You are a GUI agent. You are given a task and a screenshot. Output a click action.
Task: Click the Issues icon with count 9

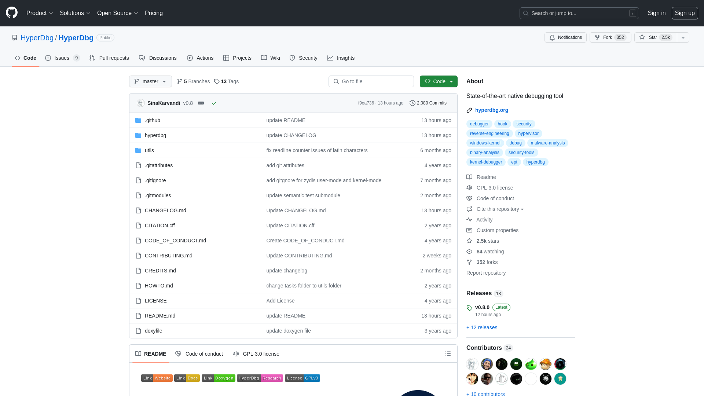click(x=62, y=58)
